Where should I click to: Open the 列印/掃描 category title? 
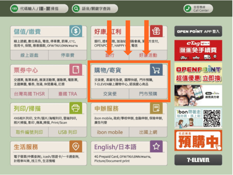click(27, 108)
